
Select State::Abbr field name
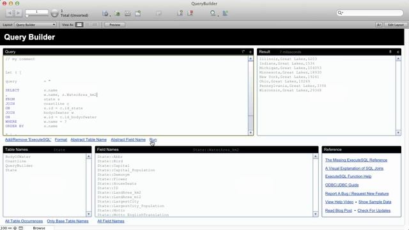pos(110,157)
